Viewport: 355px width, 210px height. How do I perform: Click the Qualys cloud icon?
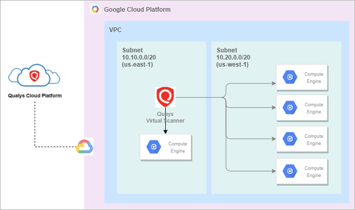[x=34, y=75]
